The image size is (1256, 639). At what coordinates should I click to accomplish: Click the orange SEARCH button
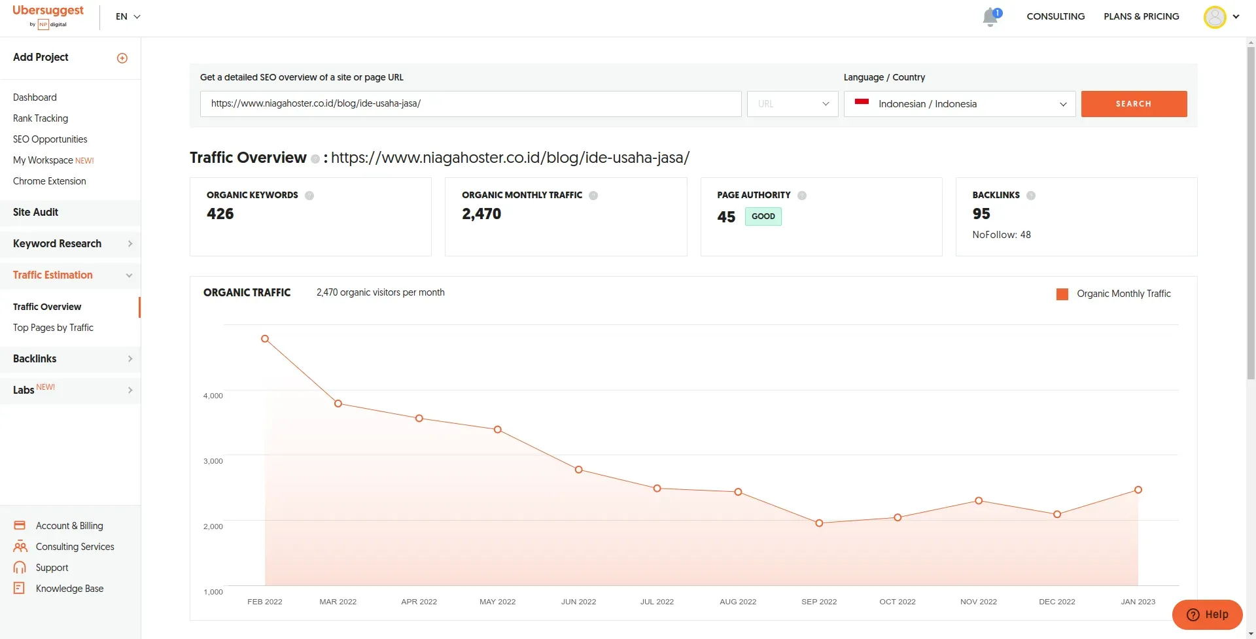[1134, 104]
